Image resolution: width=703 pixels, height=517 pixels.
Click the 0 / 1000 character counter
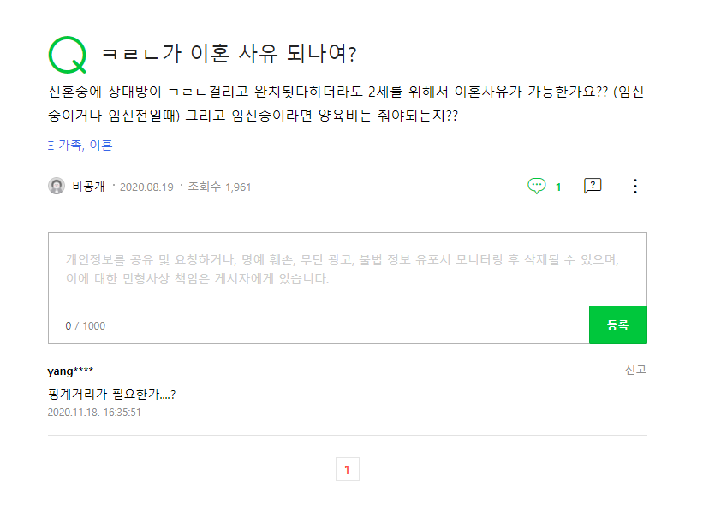pos(86,325)
